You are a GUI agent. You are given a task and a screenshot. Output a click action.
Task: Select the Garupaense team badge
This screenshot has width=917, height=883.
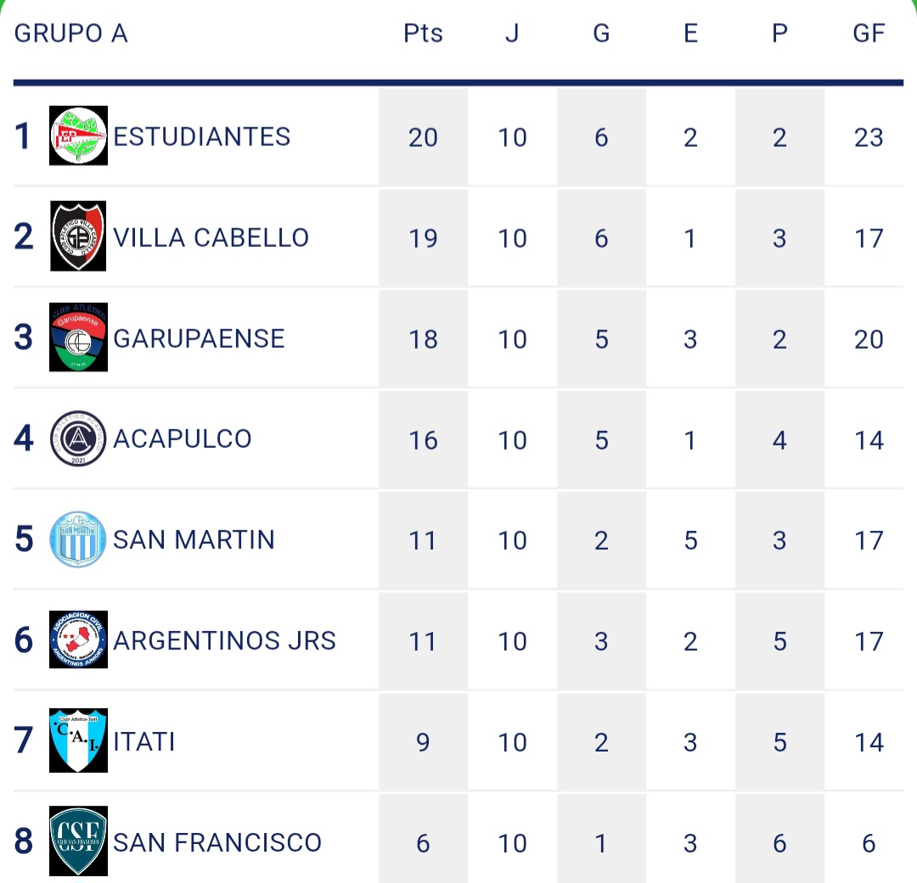(78, 338)
